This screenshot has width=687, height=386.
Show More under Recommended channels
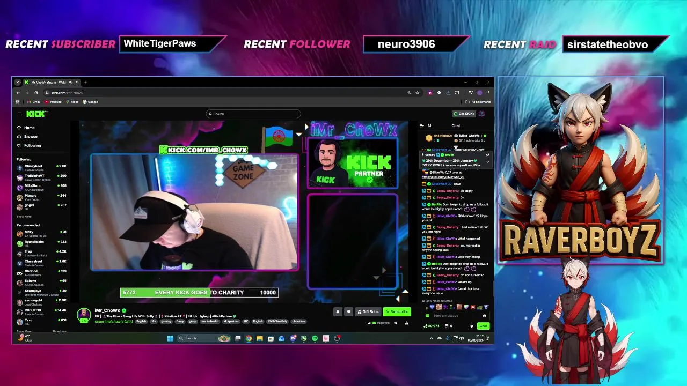coord(24,331)
